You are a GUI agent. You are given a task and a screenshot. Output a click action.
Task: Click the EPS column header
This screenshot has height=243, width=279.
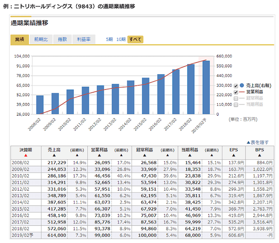click(x=233, y=150)
